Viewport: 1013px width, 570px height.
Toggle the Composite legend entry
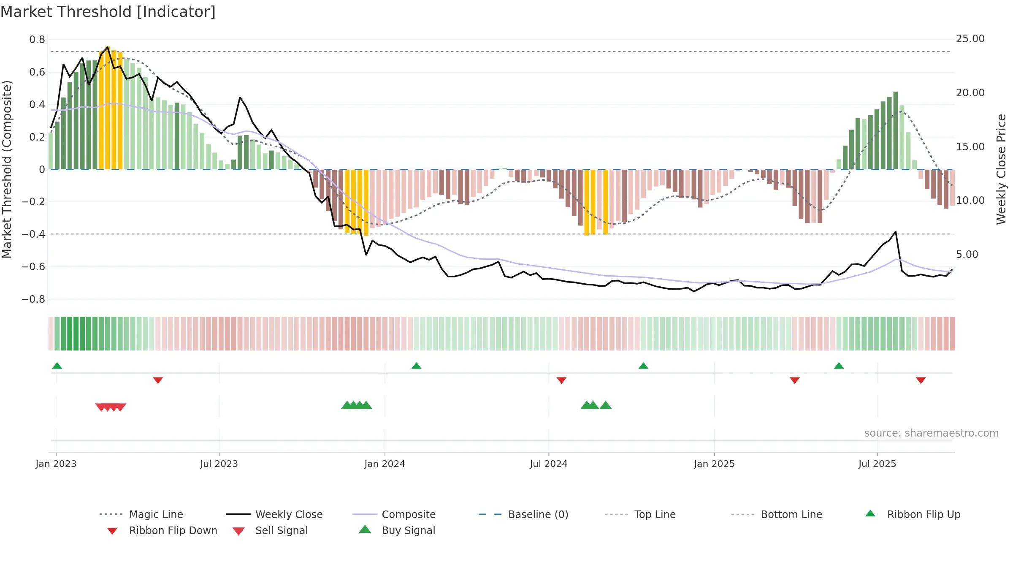[x=394, y=514]
